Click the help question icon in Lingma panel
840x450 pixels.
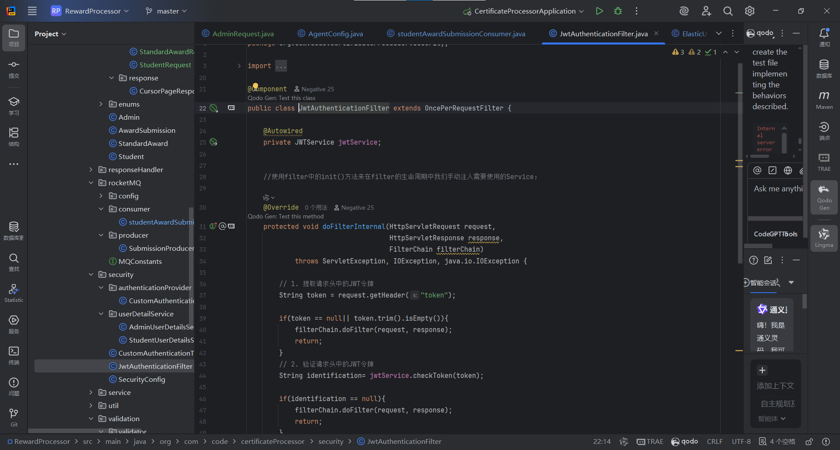[x=753, y=260]
